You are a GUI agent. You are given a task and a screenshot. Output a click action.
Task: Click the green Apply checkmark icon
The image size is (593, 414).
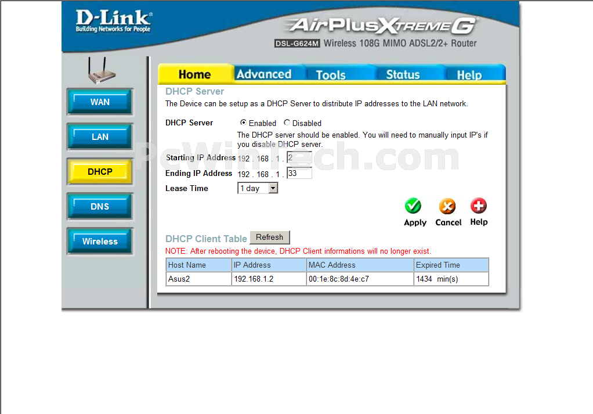[x=413, y=206]
